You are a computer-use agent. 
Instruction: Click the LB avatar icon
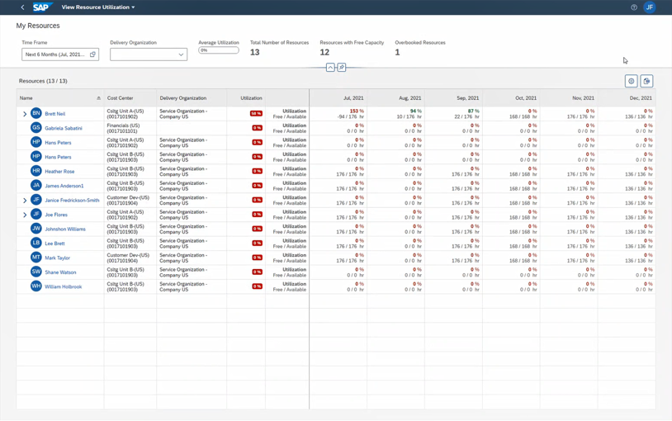click(x=36, y=243)
